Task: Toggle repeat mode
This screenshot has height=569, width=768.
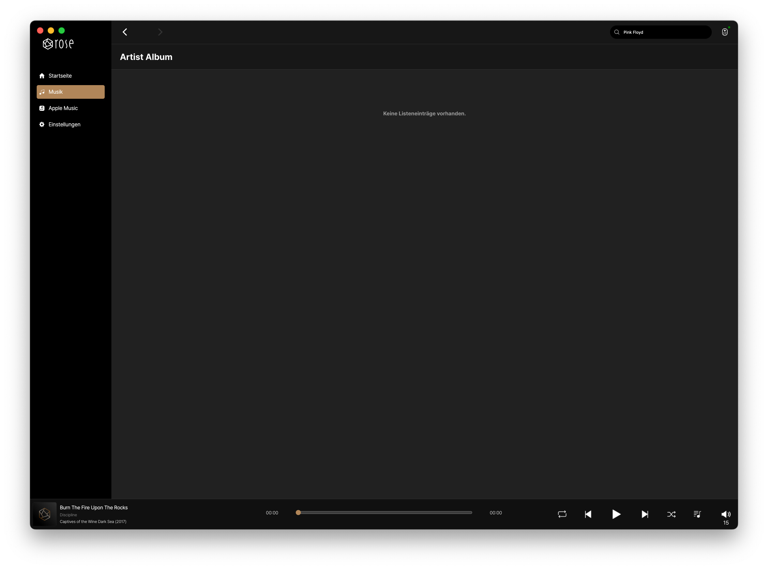Action: (x=562, y=514)
